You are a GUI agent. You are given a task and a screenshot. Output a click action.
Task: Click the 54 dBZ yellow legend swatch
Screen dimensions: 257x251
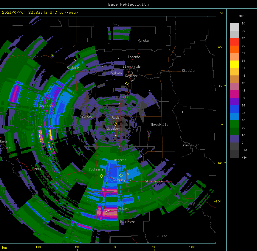tap(234, 64)
